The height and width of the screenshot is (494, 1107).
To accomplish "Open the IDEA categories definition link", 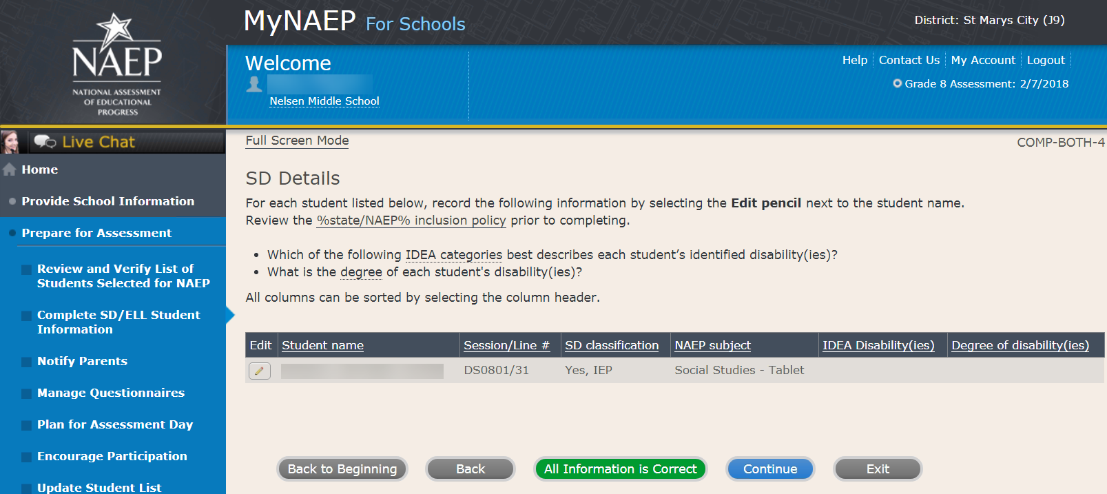I will tap(454, 255).
